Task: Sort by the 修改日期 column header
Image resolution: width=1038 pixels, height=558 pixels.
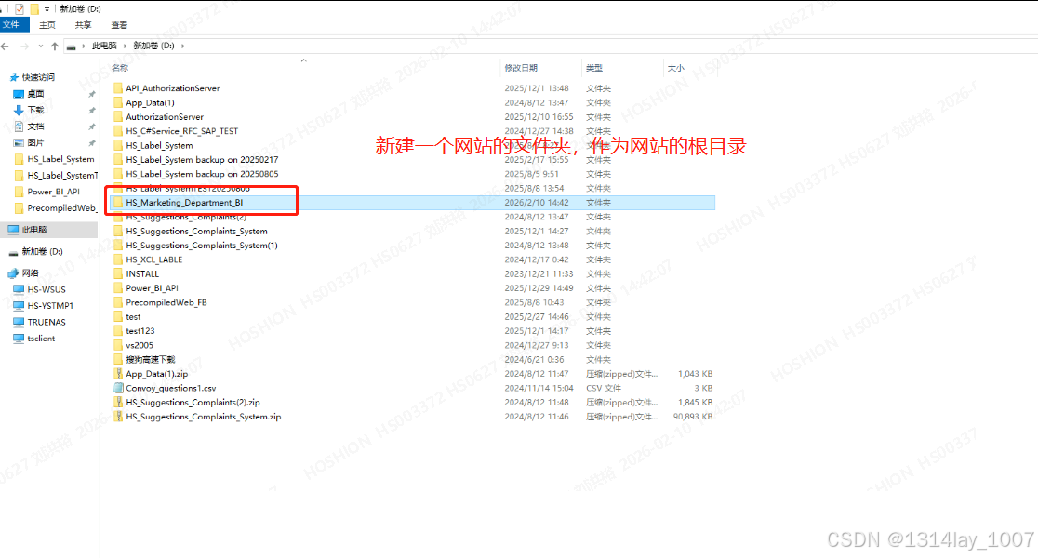Action: 521,68
